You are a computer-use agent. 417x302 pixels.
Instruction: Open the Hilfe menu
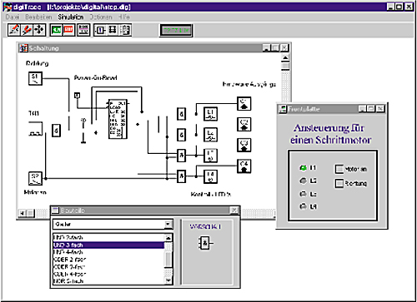(x=124, y=17)
